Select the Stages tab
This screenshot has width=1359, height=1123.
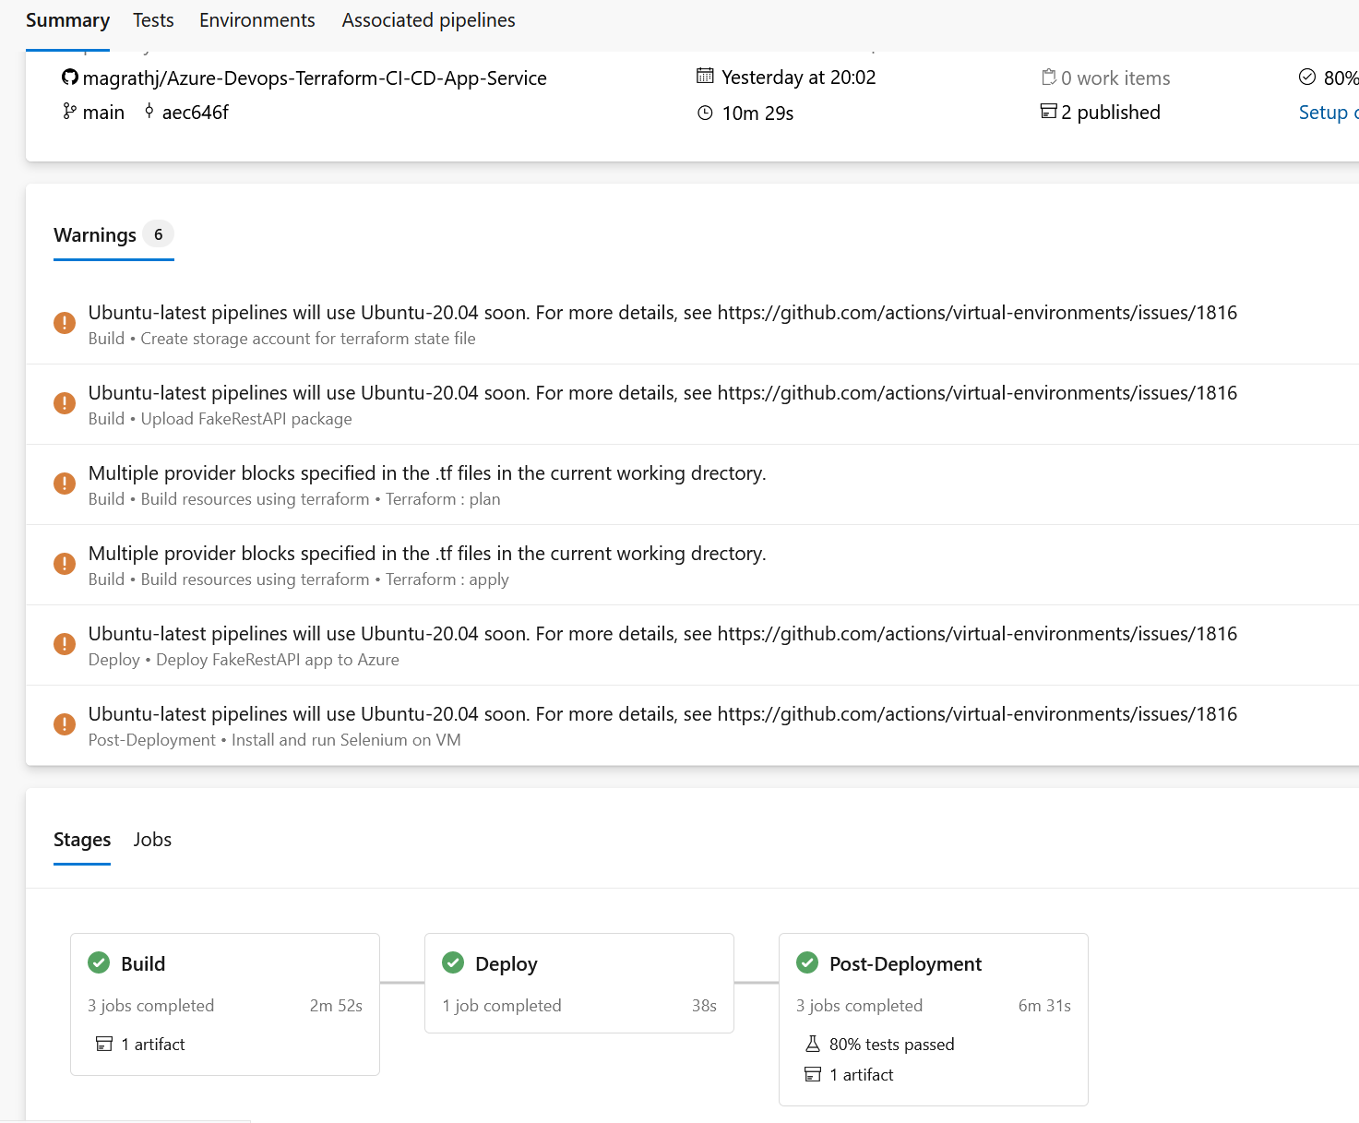click(82, 840)
